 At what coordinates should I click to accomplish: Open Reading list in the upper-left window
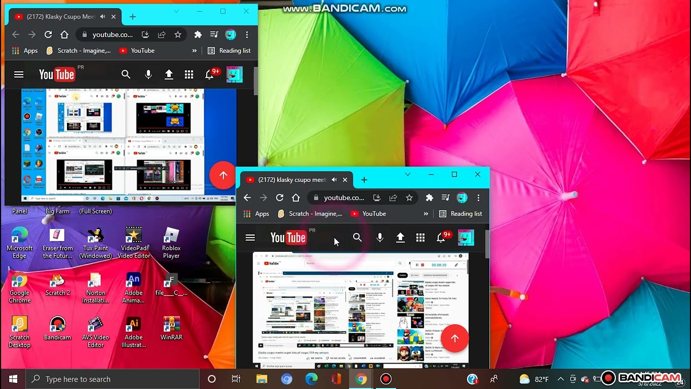coord(229,51)
